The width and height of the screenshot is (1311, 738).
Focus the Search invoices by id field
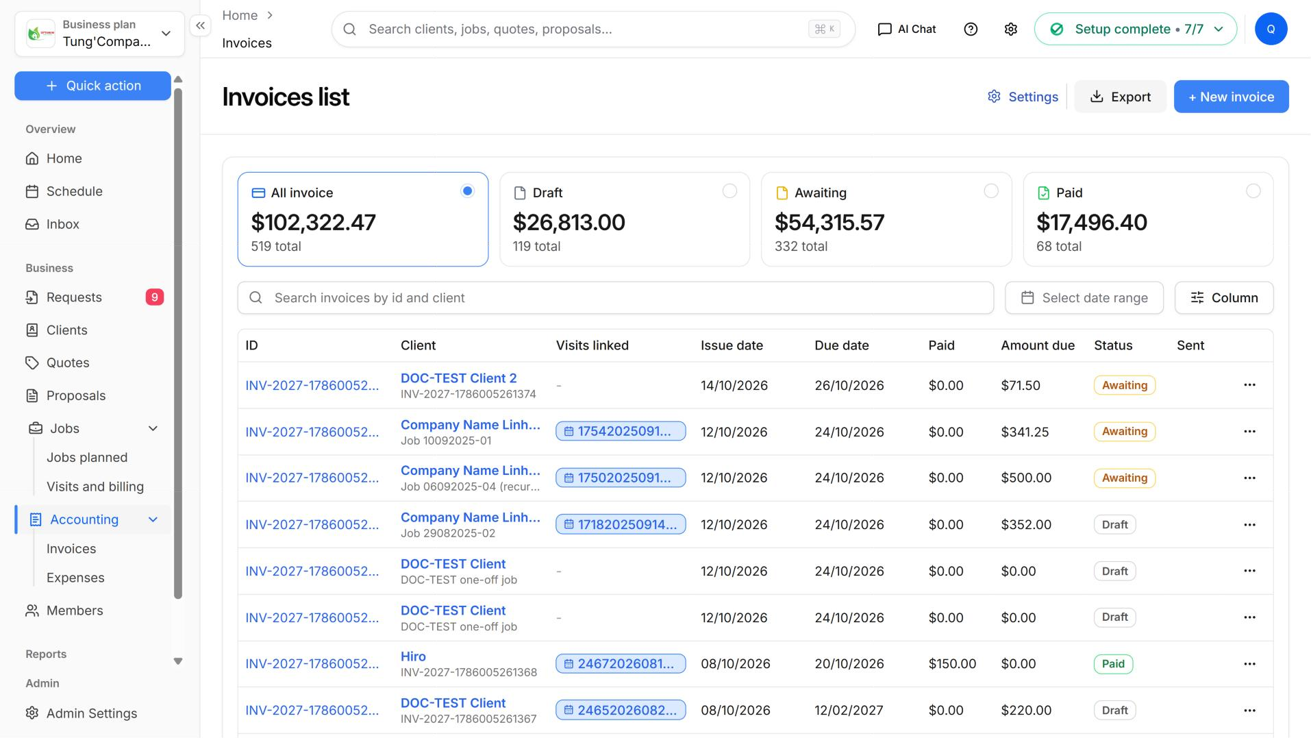[x=615, y=298]
